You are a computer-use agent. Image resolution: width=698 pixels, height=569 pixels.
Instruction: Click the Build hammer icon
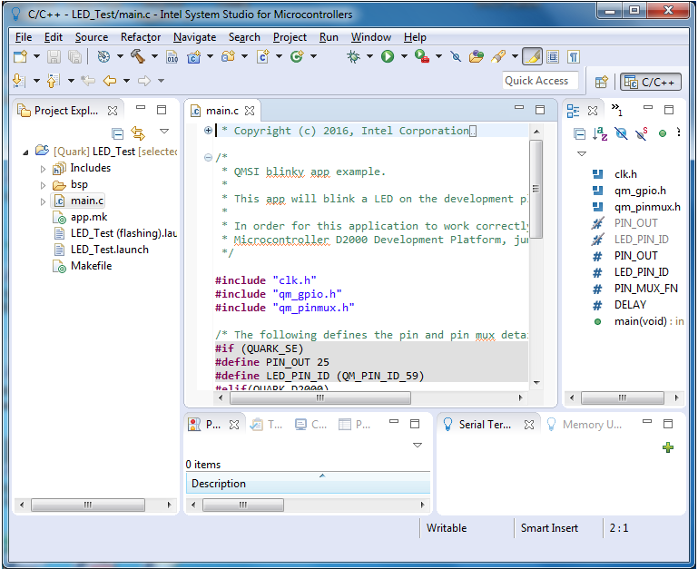point(138,56)
